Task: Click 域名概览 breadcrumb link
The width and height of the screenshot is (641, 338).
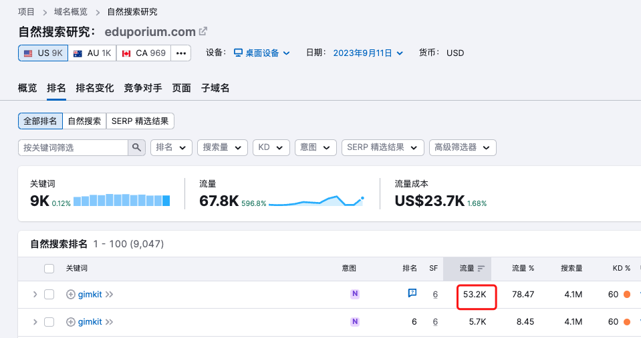Action: (70, 12)
